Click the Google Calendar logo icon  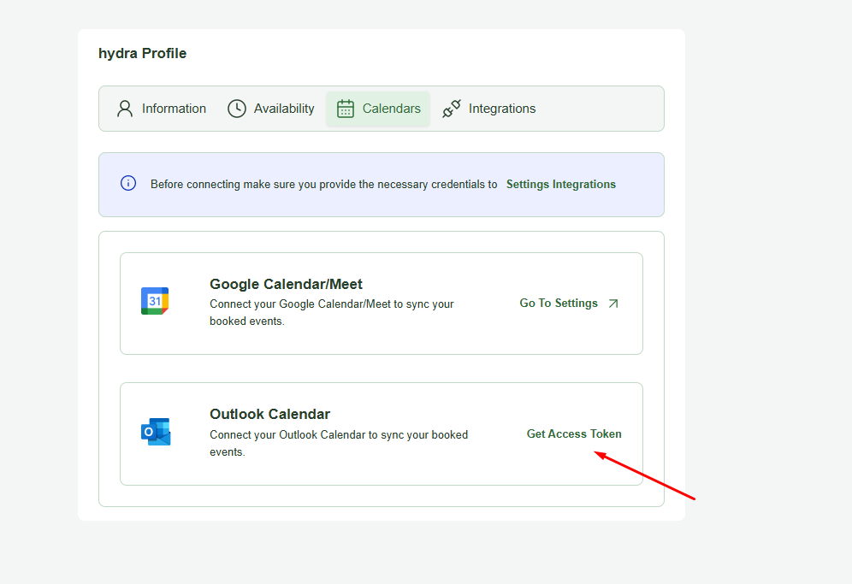(x=155, y=301)
